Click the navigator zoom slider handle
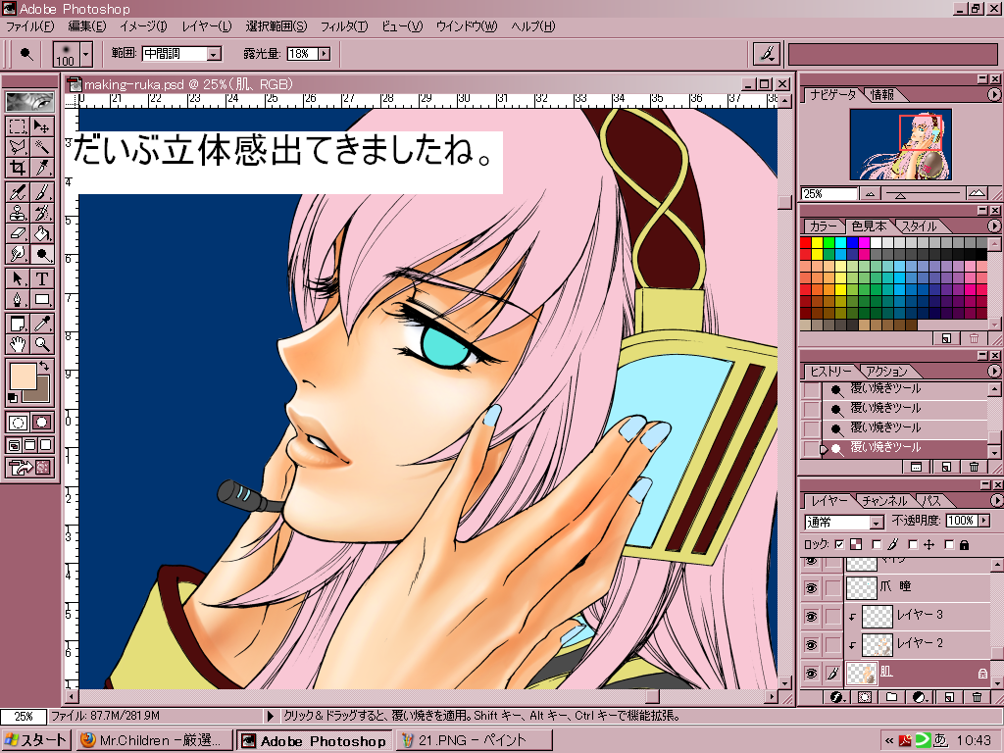This screenshot has height=753, width=1004. 900,196
